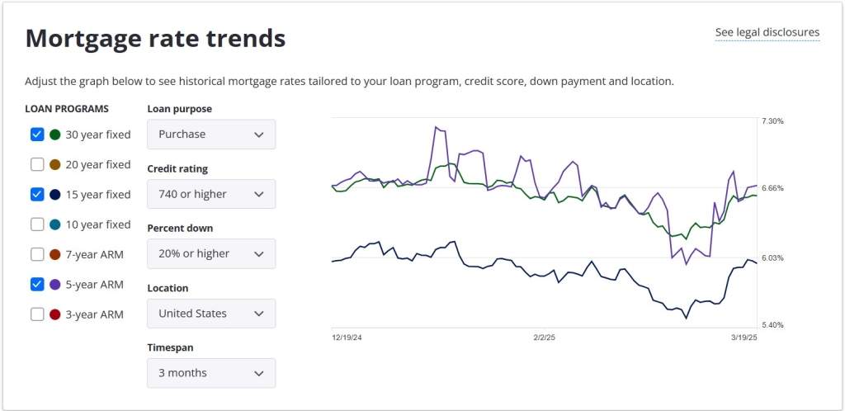
Task: Click the purple 5-year ARM color dot
Action: [55, 284]
